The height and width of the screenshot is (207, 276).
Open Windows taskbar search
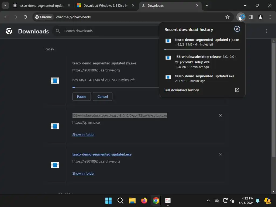[x=120, y=201]
